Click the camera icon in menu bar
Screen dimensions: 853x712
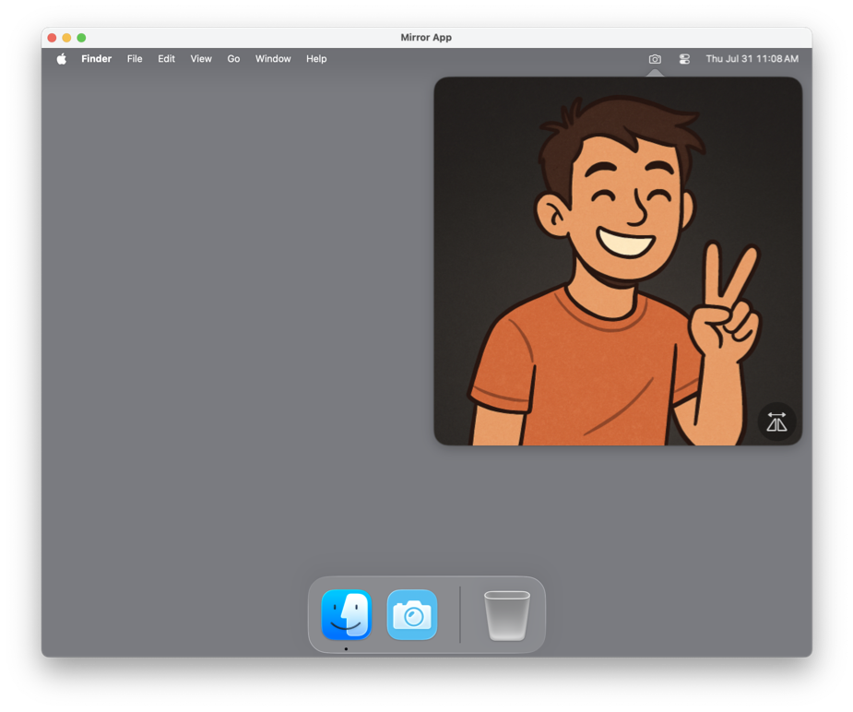655,59
